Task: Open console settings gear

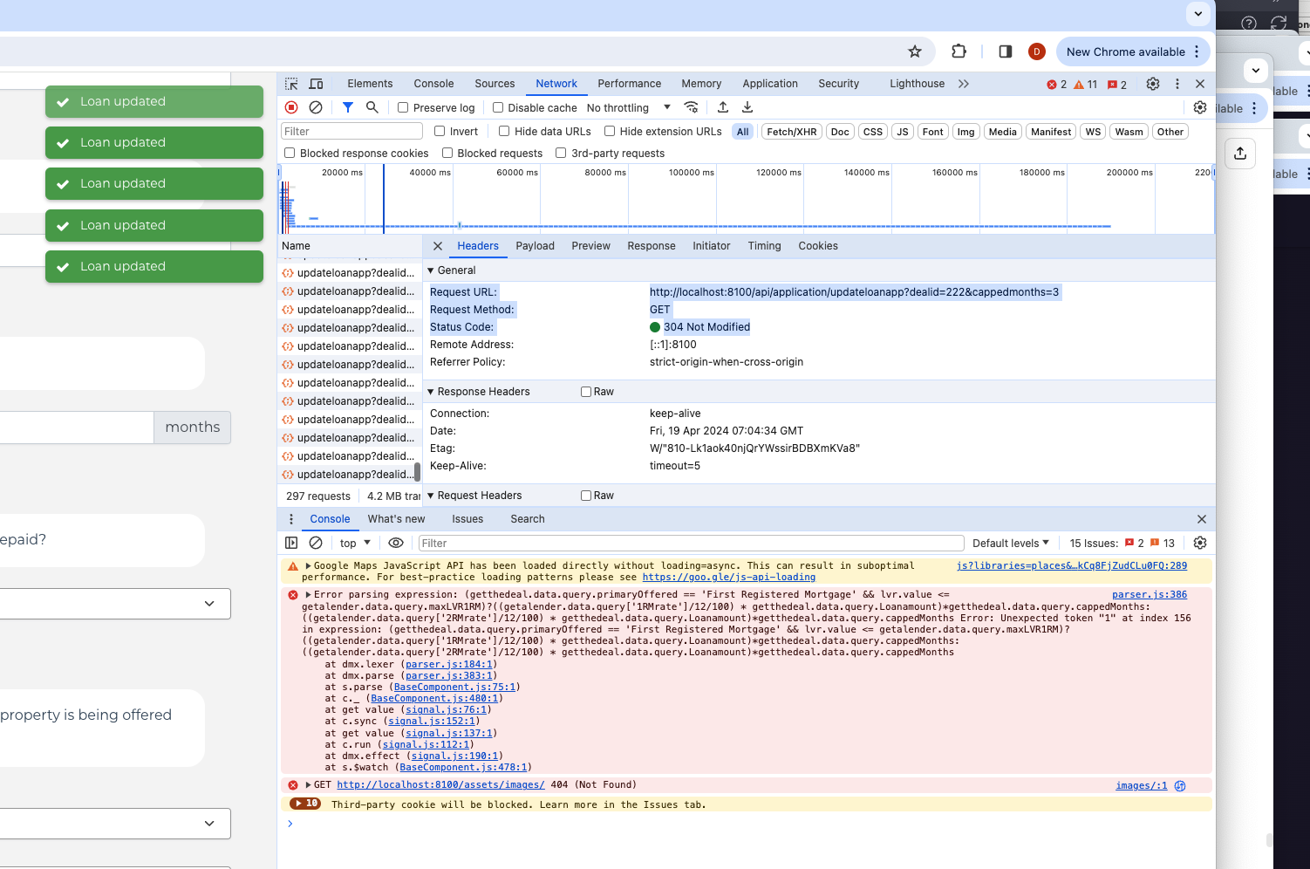Action: click(1200, 543)
